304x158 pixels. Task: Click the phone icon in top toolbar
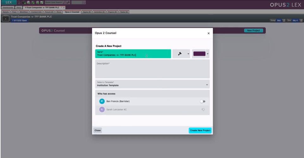pos(19,3)
